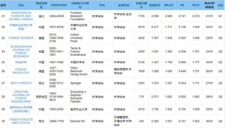
Task: Open 南京林业大学学报(自然科学版) journal link
Action: pyautogui.click(x=21, y=109)
